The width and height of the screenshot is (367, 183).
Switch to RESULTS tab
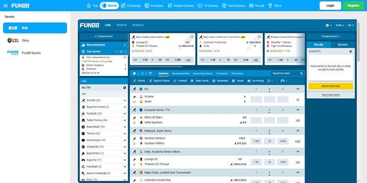pos(138,25)
